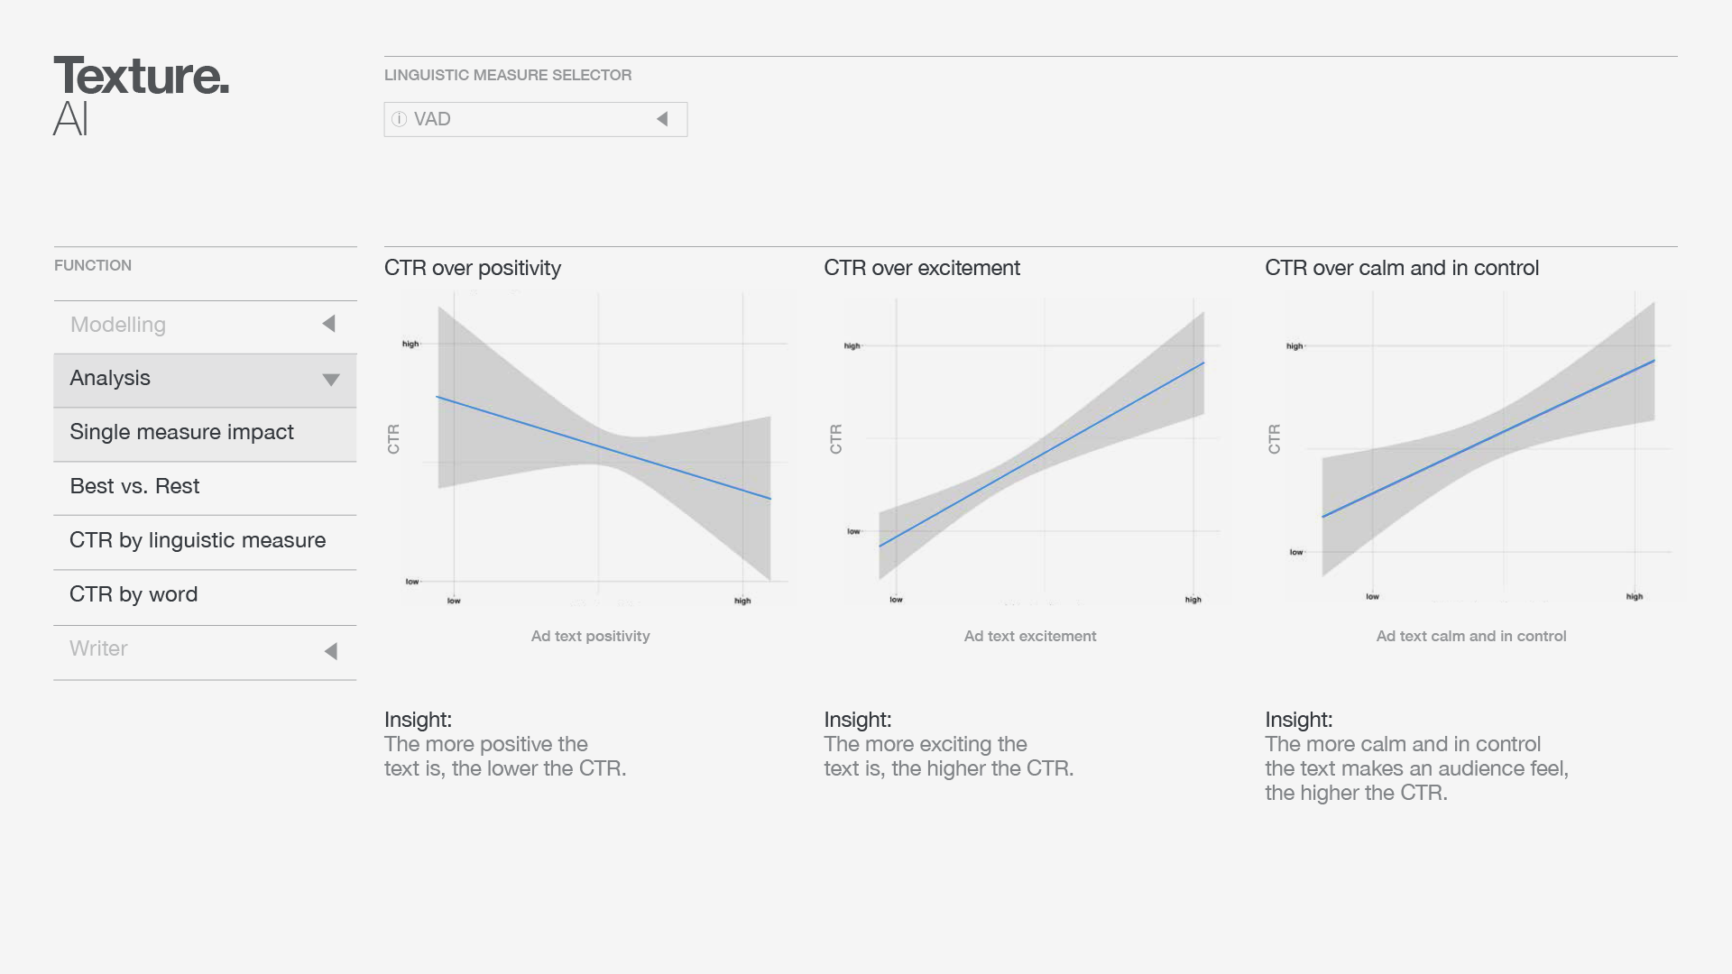The width and height of the screenshot is (1732, 974).
Task: Open the CTR by word view
Action: coord(134,594)
